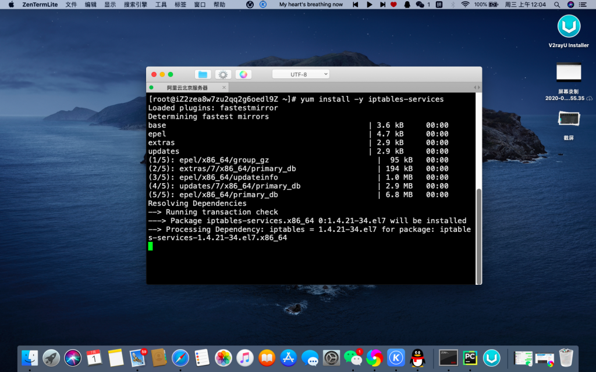Close the 阿里云北京服务器 tab
This screenshot has height=372, width=596.
pos(224,88)
